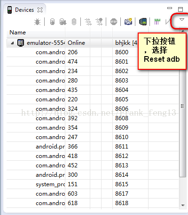
Task: Select process with PID 247
Action: click(93, 137)
